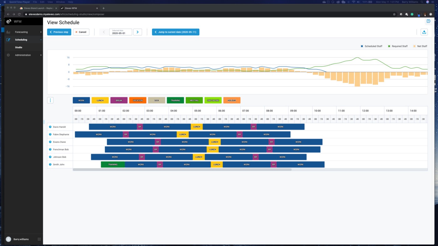The image size is (438, 246).
Task: Select the VACATION activity color swatch
Action: click(138, 100)
